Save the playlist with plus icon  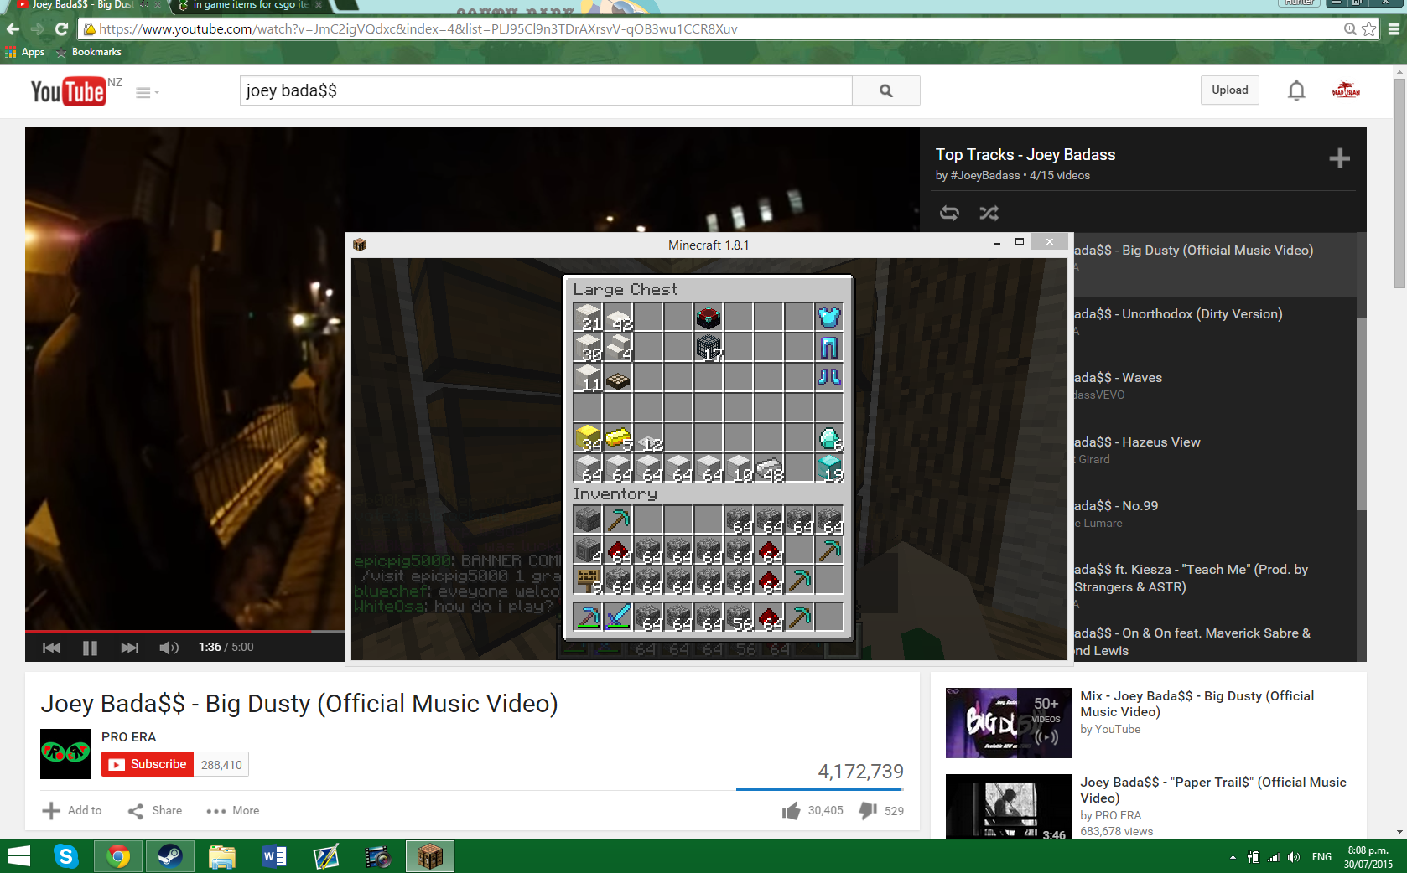pyautogui.click(x=1339, y=158)
